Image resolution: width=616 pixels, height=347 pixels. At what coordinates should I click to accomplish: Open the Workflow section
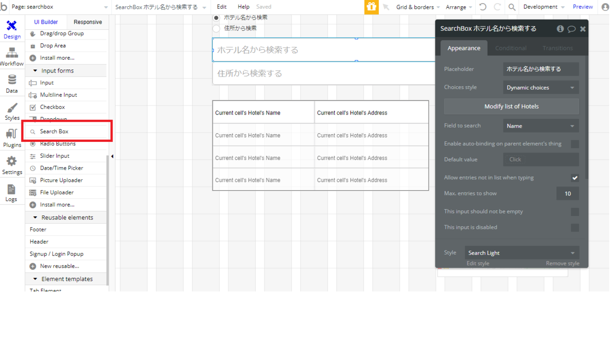pos(12,57)
